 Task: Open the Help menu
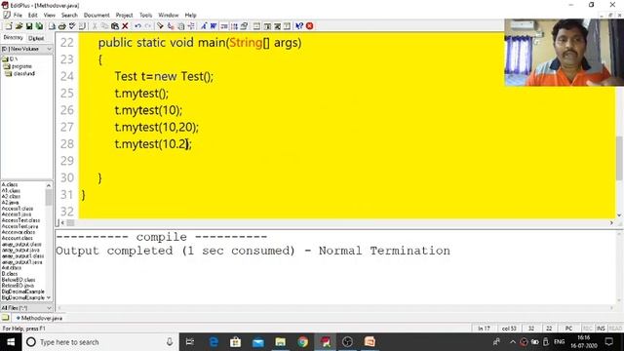pos(191,16)
